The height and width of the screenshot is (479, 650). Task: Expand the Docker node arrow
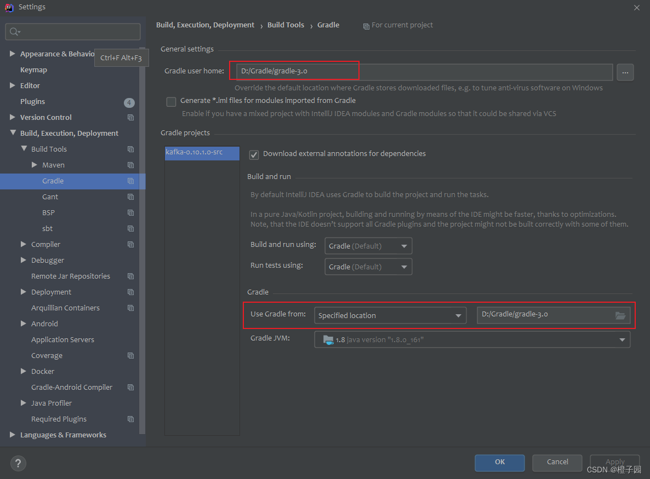pyautogui.click(x=23, y=371)
